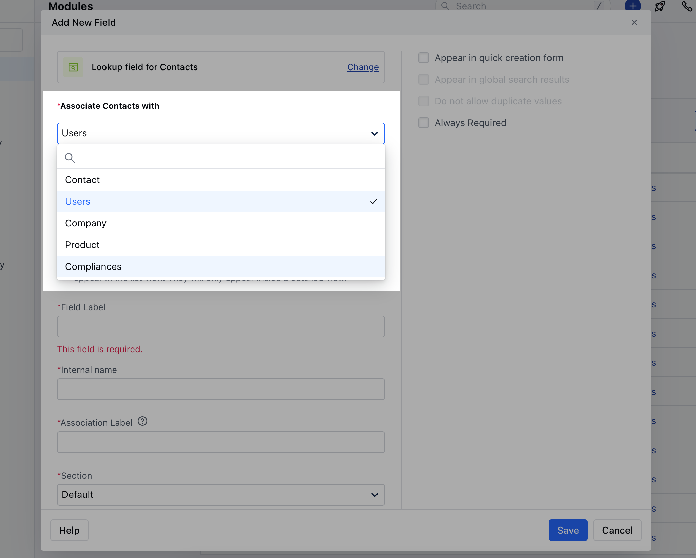
Task: Collapse the Associate Contacts with dropdown
Action: point(374,134)
